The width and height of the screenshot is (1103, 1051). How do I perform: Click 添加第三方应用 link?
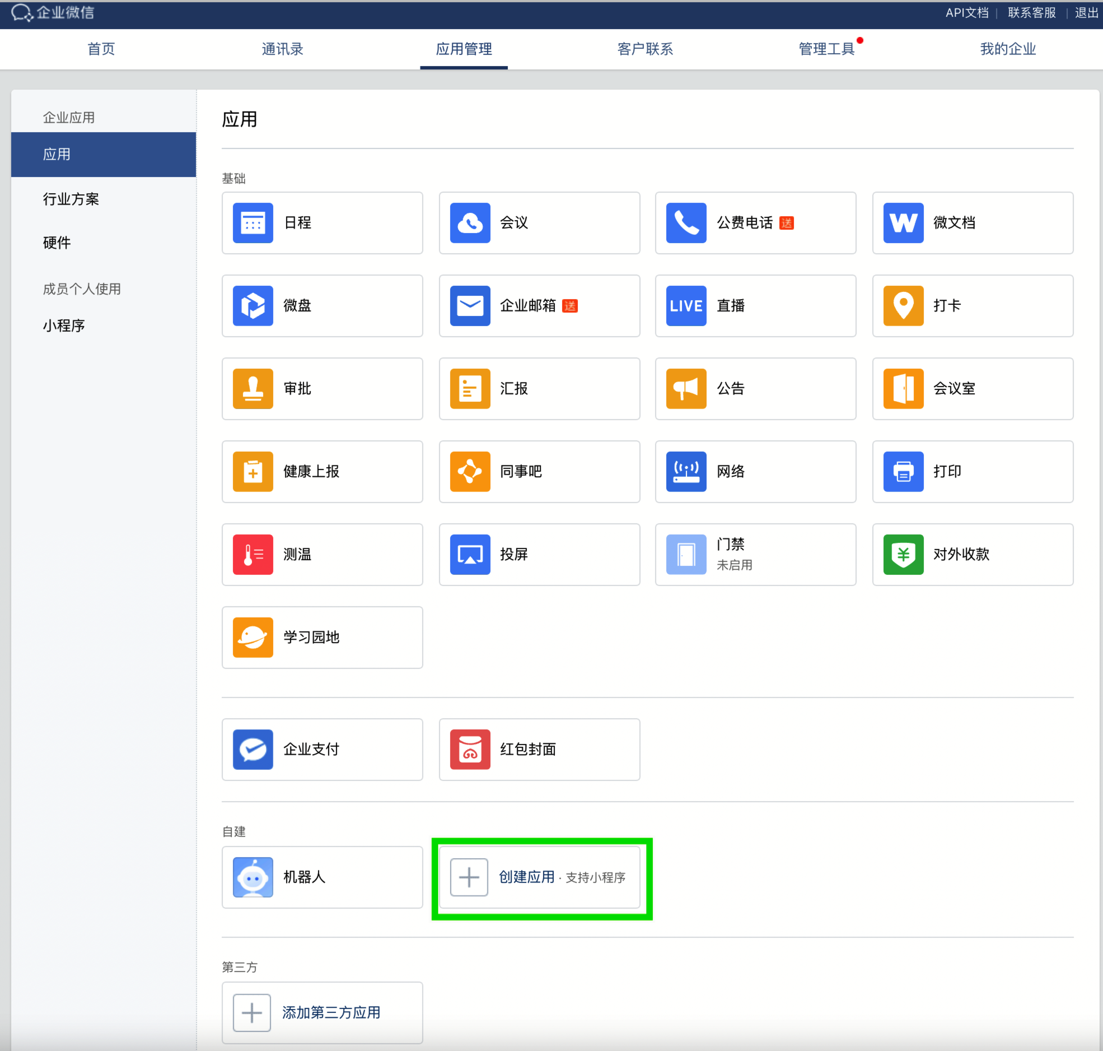[331, 1012]
